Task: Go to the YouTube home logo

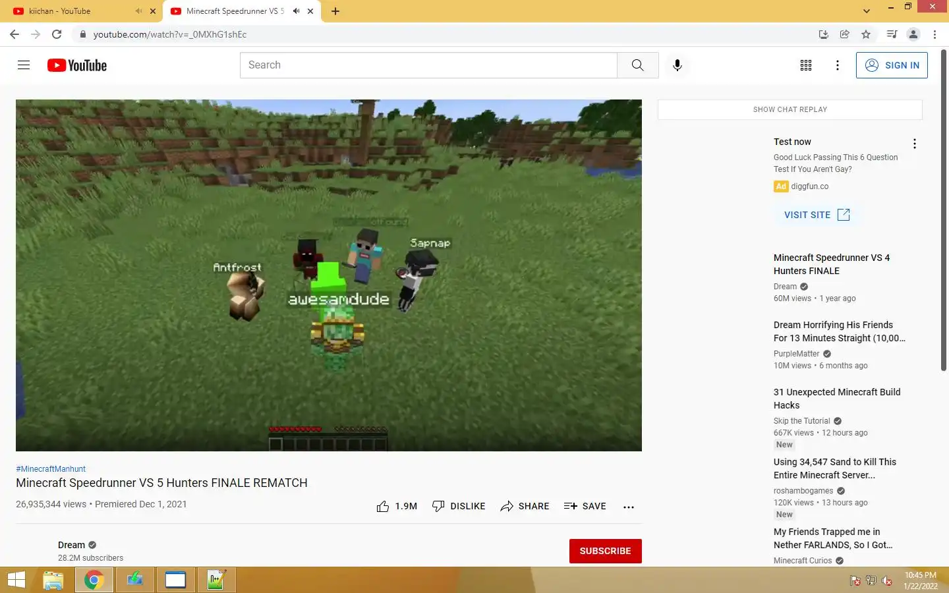Action: 77,65
